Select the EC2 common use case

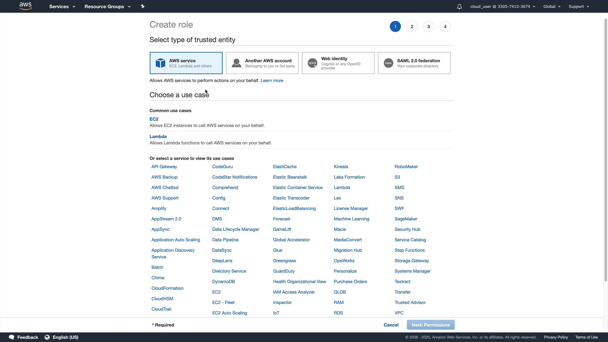tap(154, 119)
